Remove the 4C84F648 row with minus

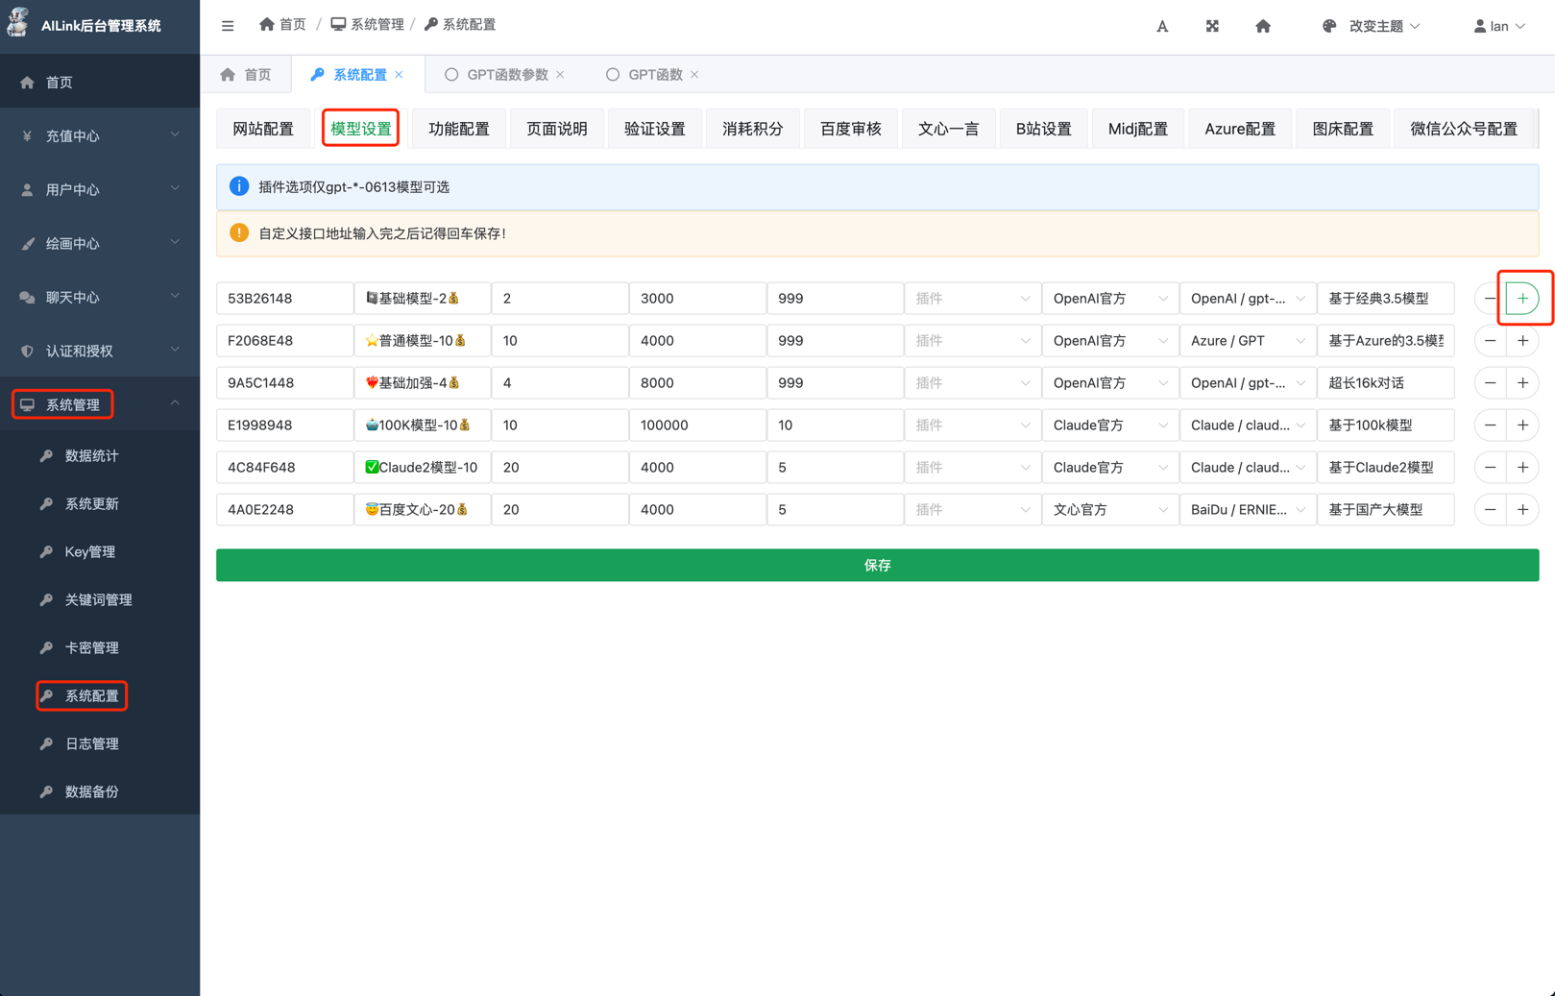click(1490, 468)
